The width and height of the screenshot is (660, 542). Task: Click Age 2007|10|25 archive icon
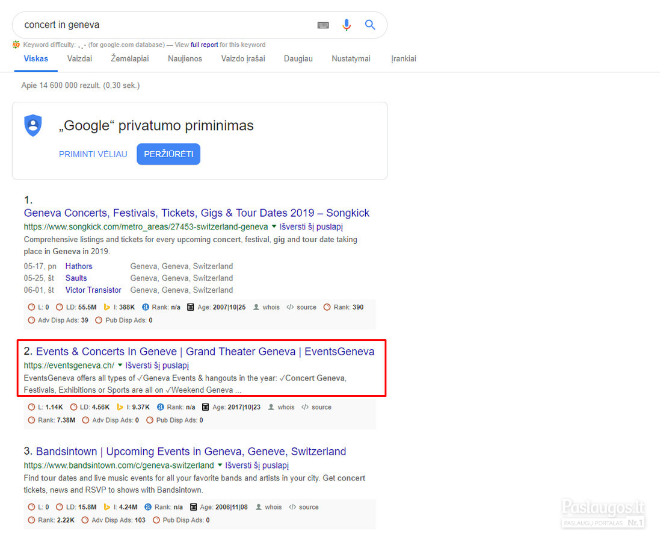[x=190, y=307]
